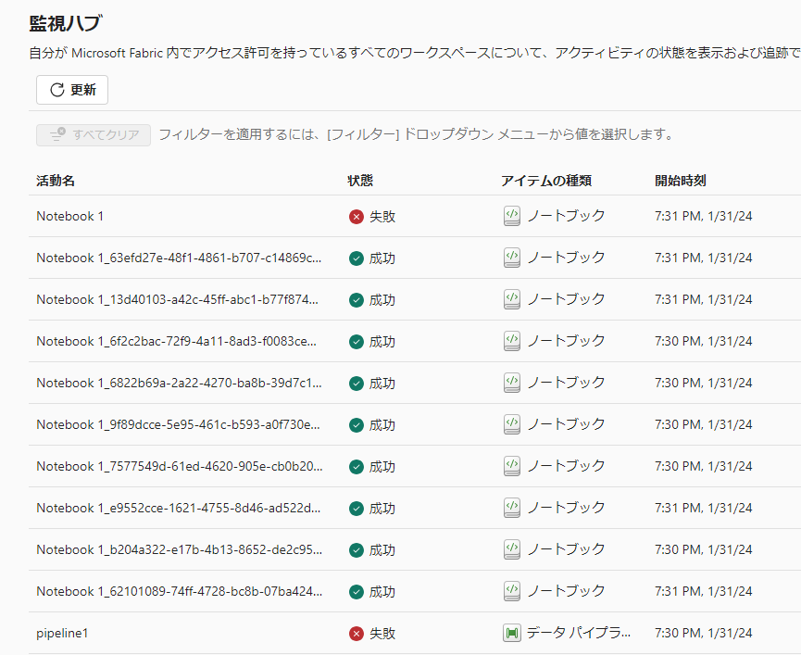Select the 活動名 column header
This screenshot has height=655, width=801.
[x=56, y=181]
